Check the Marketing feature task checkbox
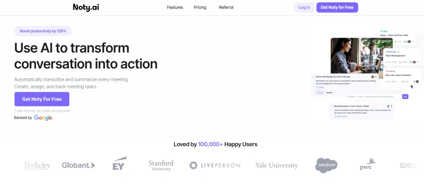424x184 pixels. coord(332,107)
